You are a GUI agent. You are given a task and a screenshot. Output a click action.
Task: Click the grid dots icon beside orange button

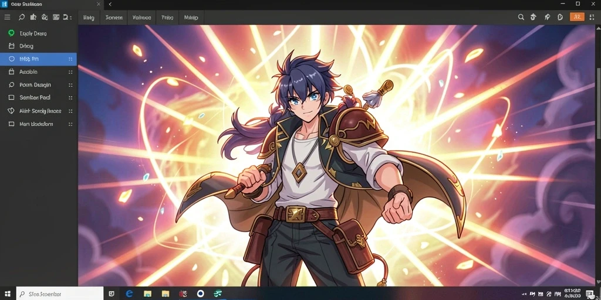592,17
